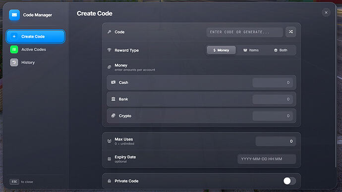Click the Bank building icon
Image resolution: width=342 pixels, height=192 pixels.
pos(113,99)
